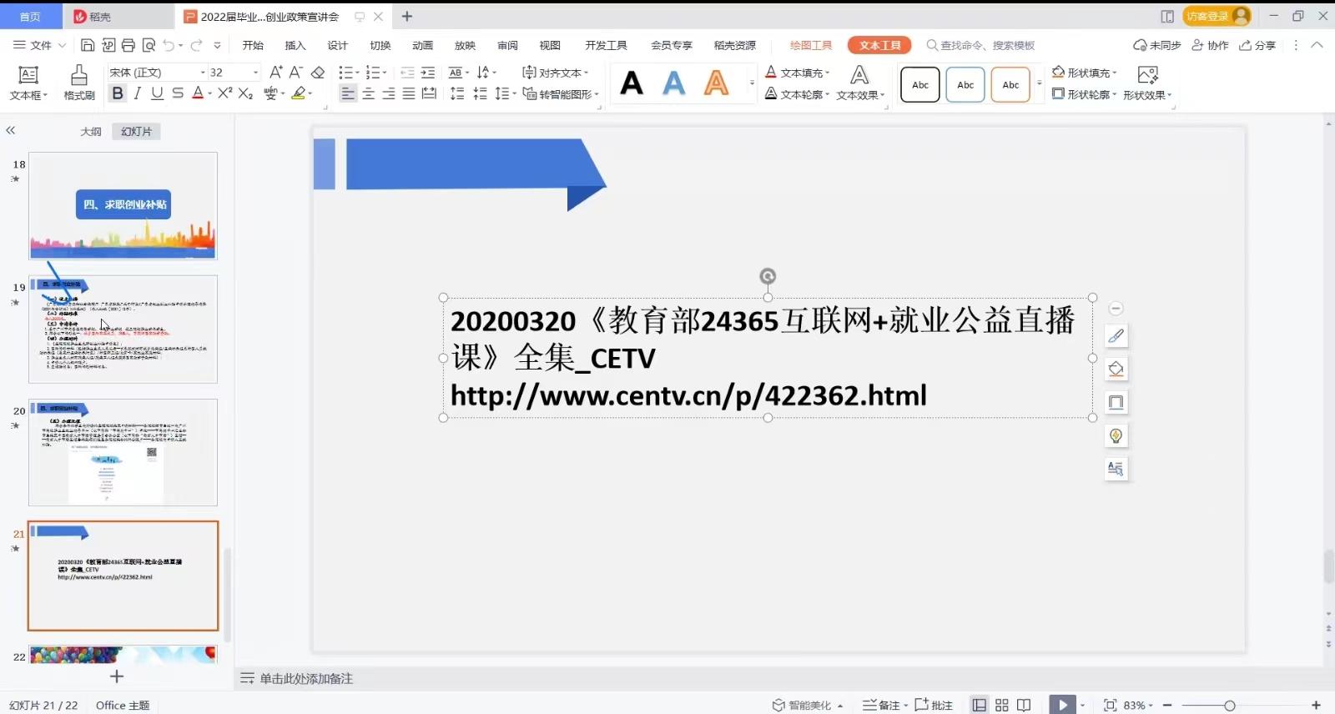Select slide 20 thumbnail
This screenshot has height=714, width=1335.
point(123,452)
